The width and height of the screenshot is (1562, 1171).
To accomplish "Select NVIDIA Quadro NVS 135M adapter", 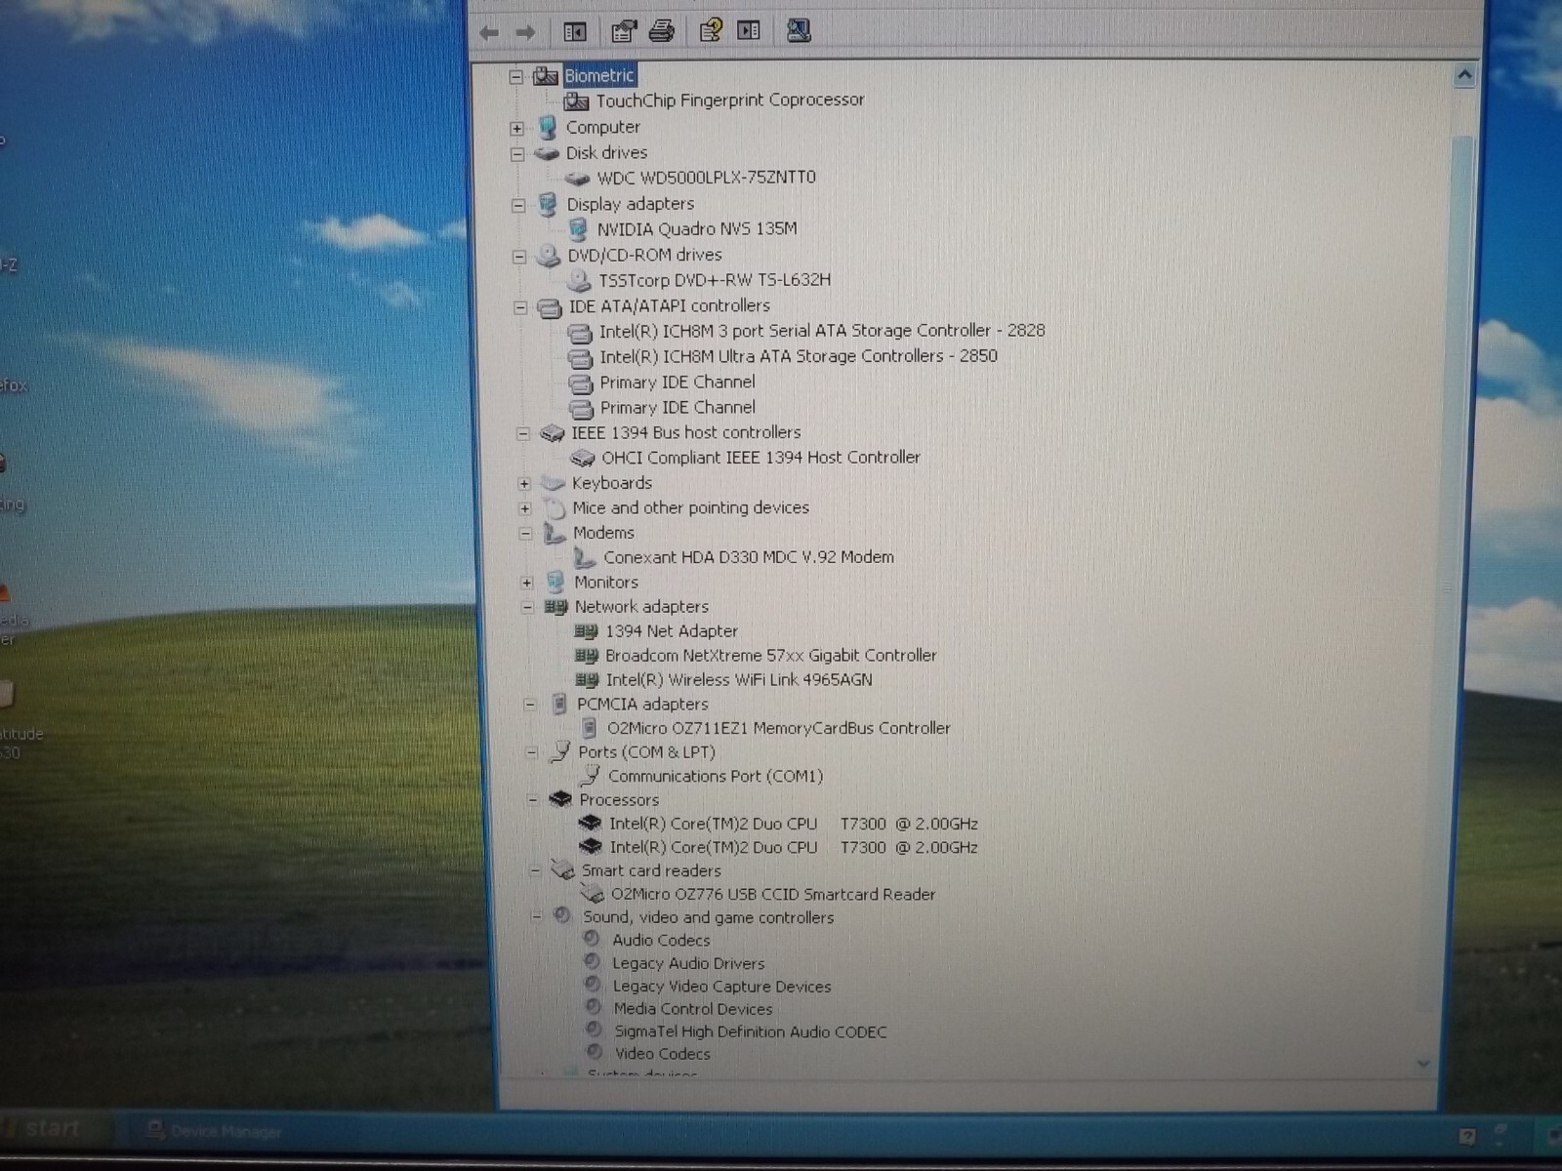I will (x=697, y=228).
